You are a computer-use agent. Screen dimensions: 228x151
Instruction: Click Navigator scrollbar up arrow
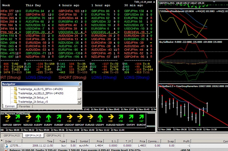79,89
